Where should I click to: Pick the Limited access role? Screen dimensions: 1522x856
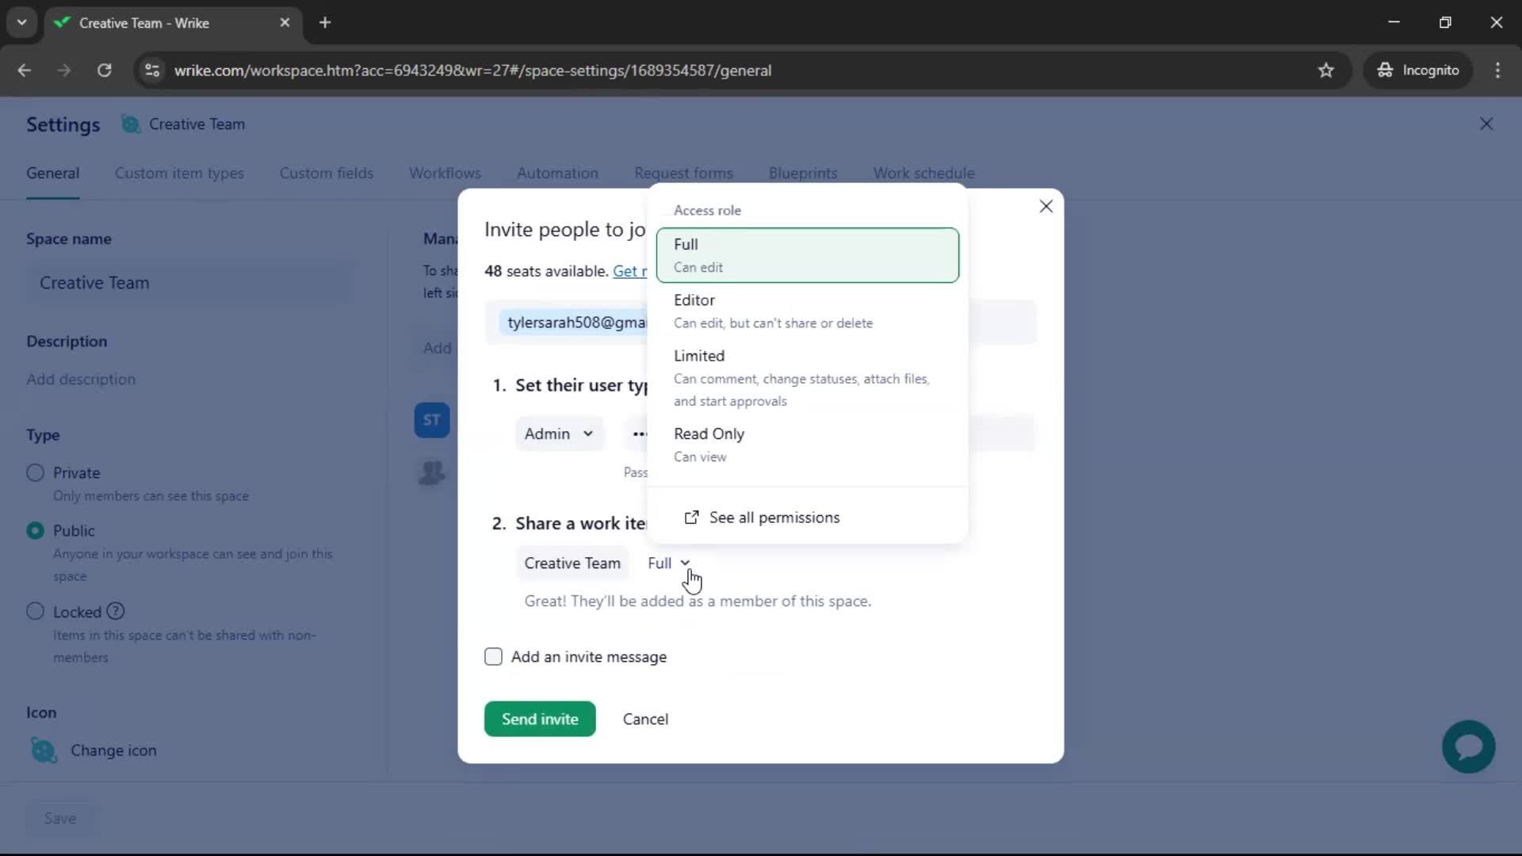coord(807,377)
